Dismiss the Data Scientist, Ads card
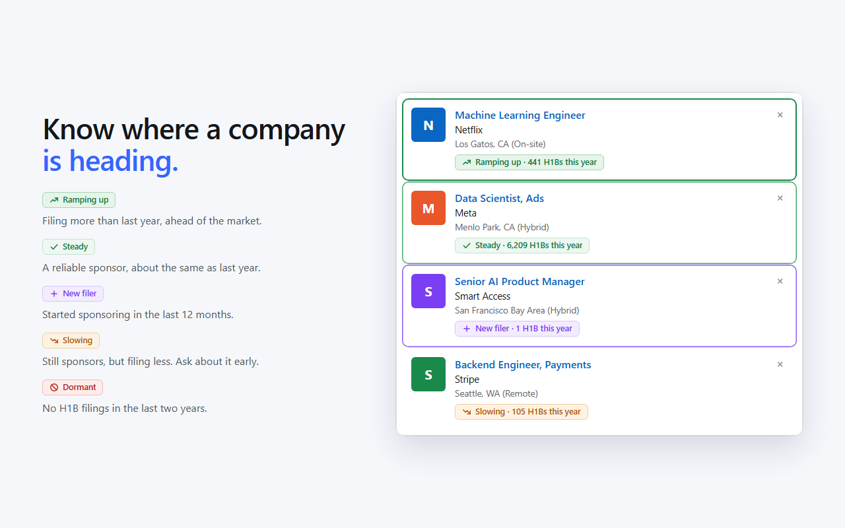 pos(780,198)
